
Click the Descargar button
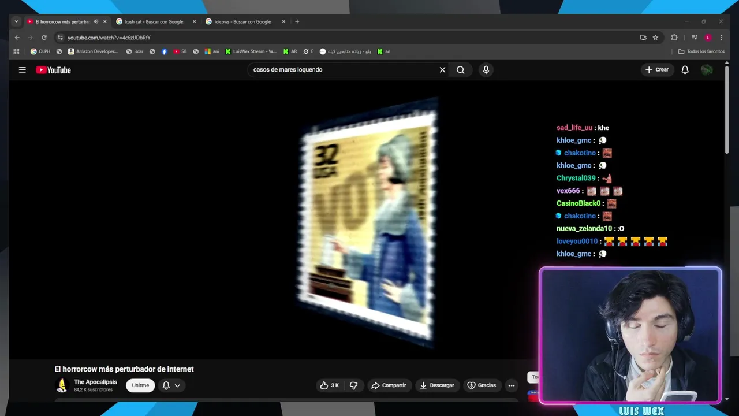(x=436, y=385)
